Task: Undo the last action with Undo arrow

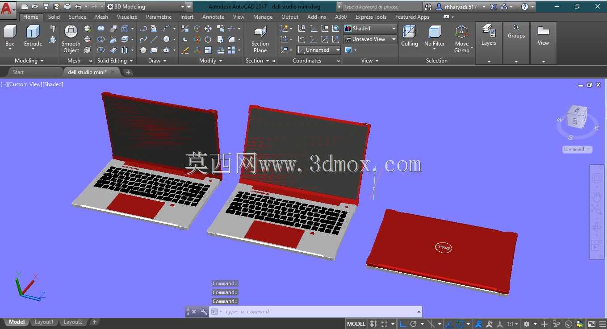Action: pyautogui.click(x=78, y=7)
